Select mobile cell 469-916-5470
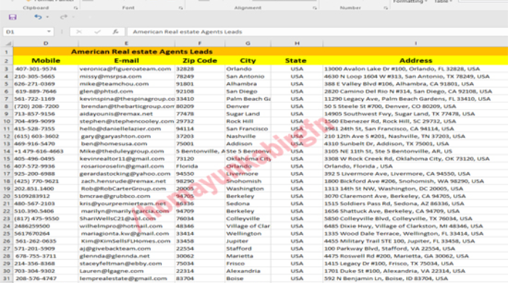Viewport: 508px width, 283px height. tap(46, 144)
